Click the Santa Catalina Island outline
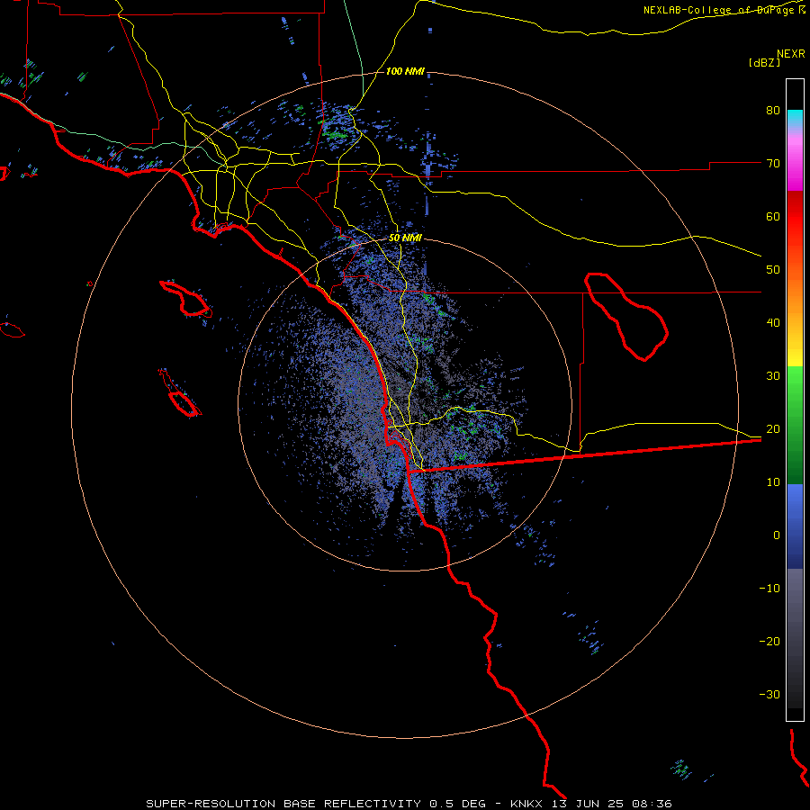This screenshot has height=810, width=810. 186,299
